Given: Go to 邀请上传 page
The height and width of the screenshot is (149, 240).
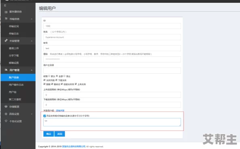Looking at the screenshot, I should (18, 48).
